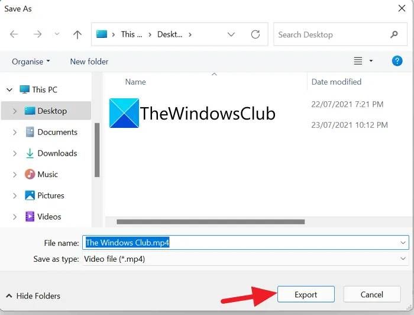The width and height of the screenshot is (414, 315).
Task: Expand the Documents tree node
Action: [x=15, y=132]
